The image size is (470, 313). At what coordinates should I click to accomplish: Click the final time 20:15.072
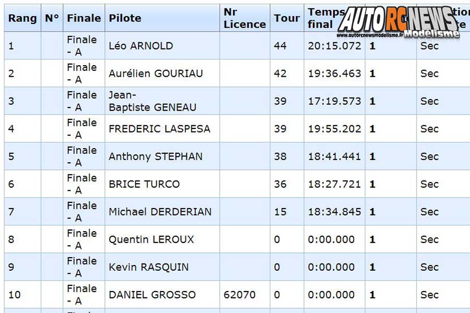tap(334, 46)
